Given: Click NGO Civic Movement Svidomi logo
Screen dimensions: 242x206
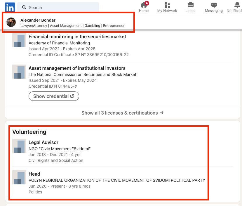Looking at the screenshot, I should (19, 146).
